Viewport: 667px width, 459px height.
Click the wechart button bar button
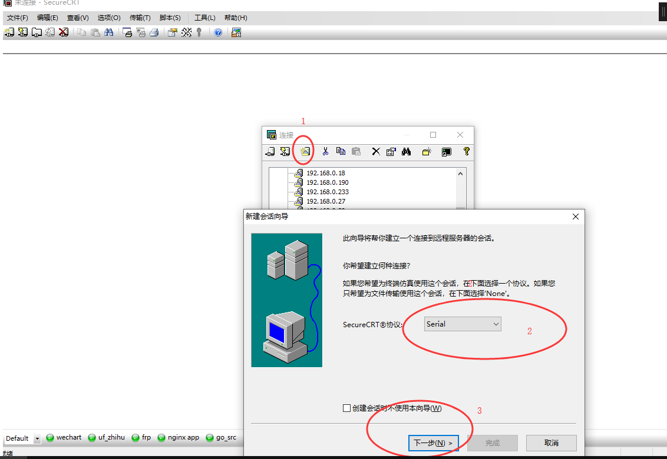pyautogui.click(x=64, y=437)
